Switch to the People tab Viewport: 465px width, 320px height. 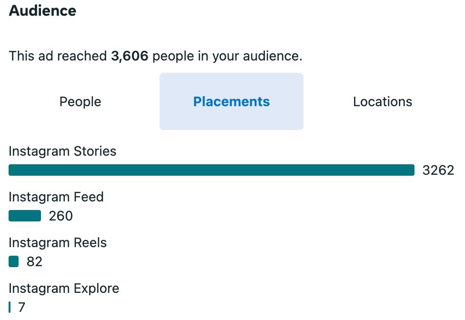80,102
